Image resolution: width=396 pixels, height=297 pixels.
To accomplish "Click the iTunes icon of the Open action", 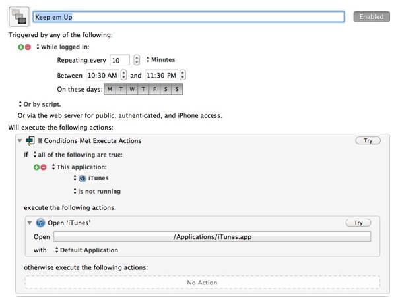I will (x=40, y=223).
